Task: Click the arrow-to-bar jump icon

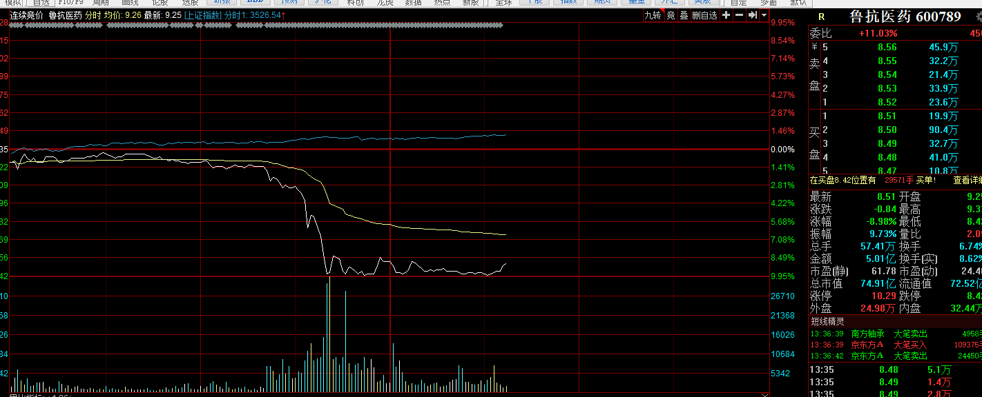Action: pyautogui.click(x=753, y=15)
